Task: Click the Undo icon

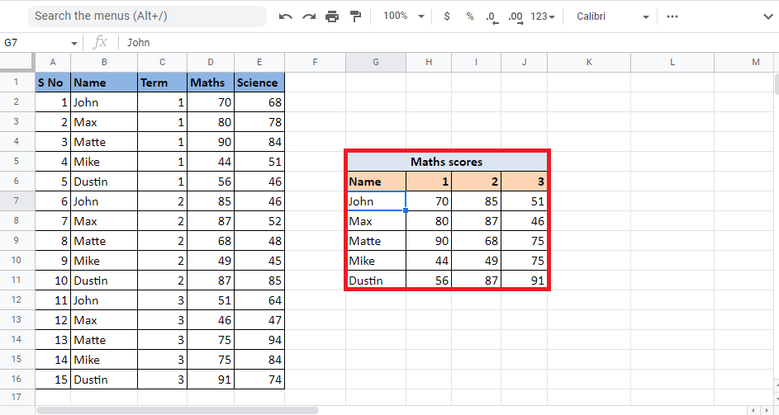Action: click(x=286, y=17)
